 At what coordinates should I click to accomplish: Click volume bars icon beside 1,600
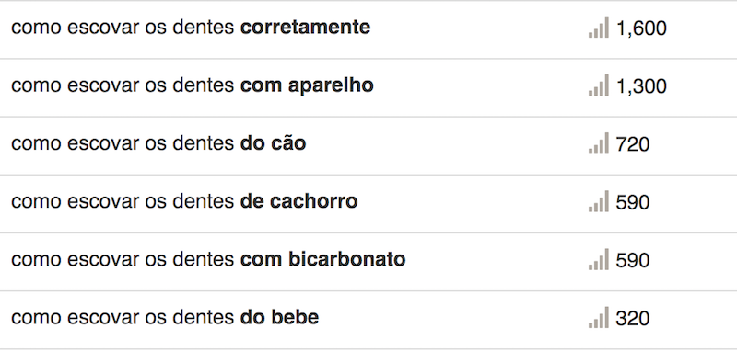coord(598,28)
